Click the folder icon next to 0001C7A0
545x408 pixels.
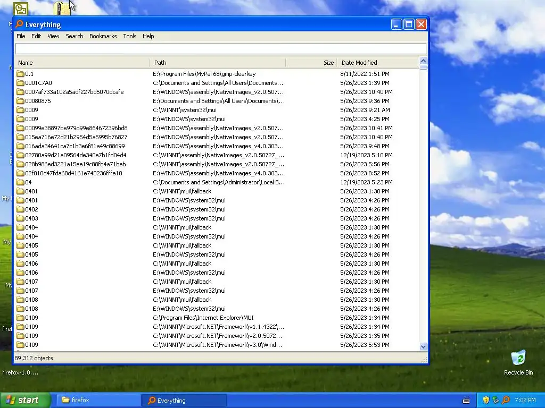tap(20, 83)
